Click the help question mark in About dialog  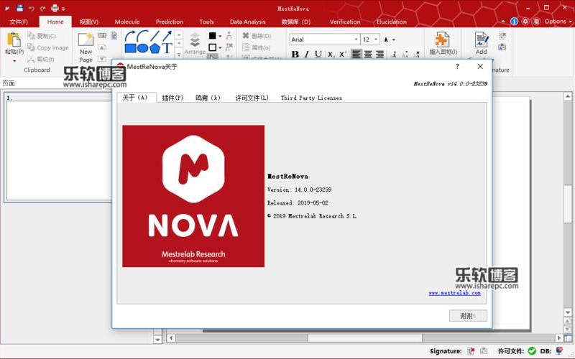pos(457,66)
